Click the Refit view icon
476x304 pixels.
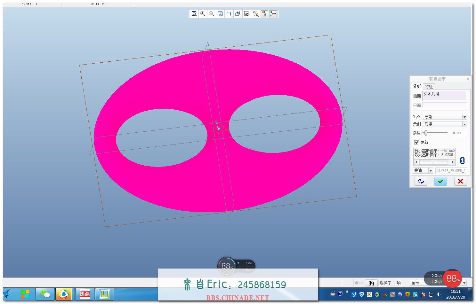point(194,14)
